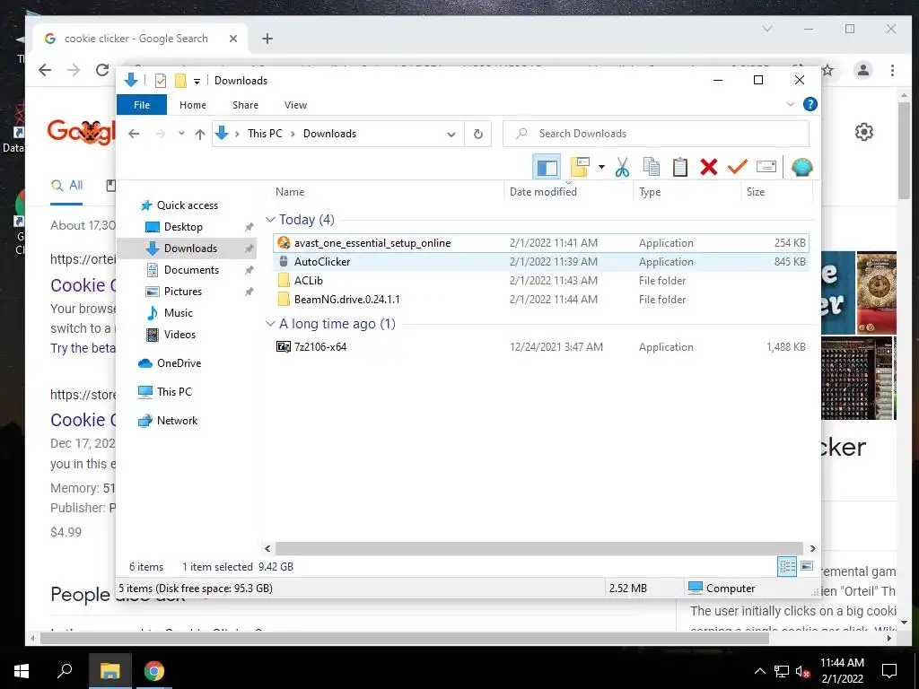
Task: Toggle the navigation pane toolbar button
Action: [x=547, y=168]
